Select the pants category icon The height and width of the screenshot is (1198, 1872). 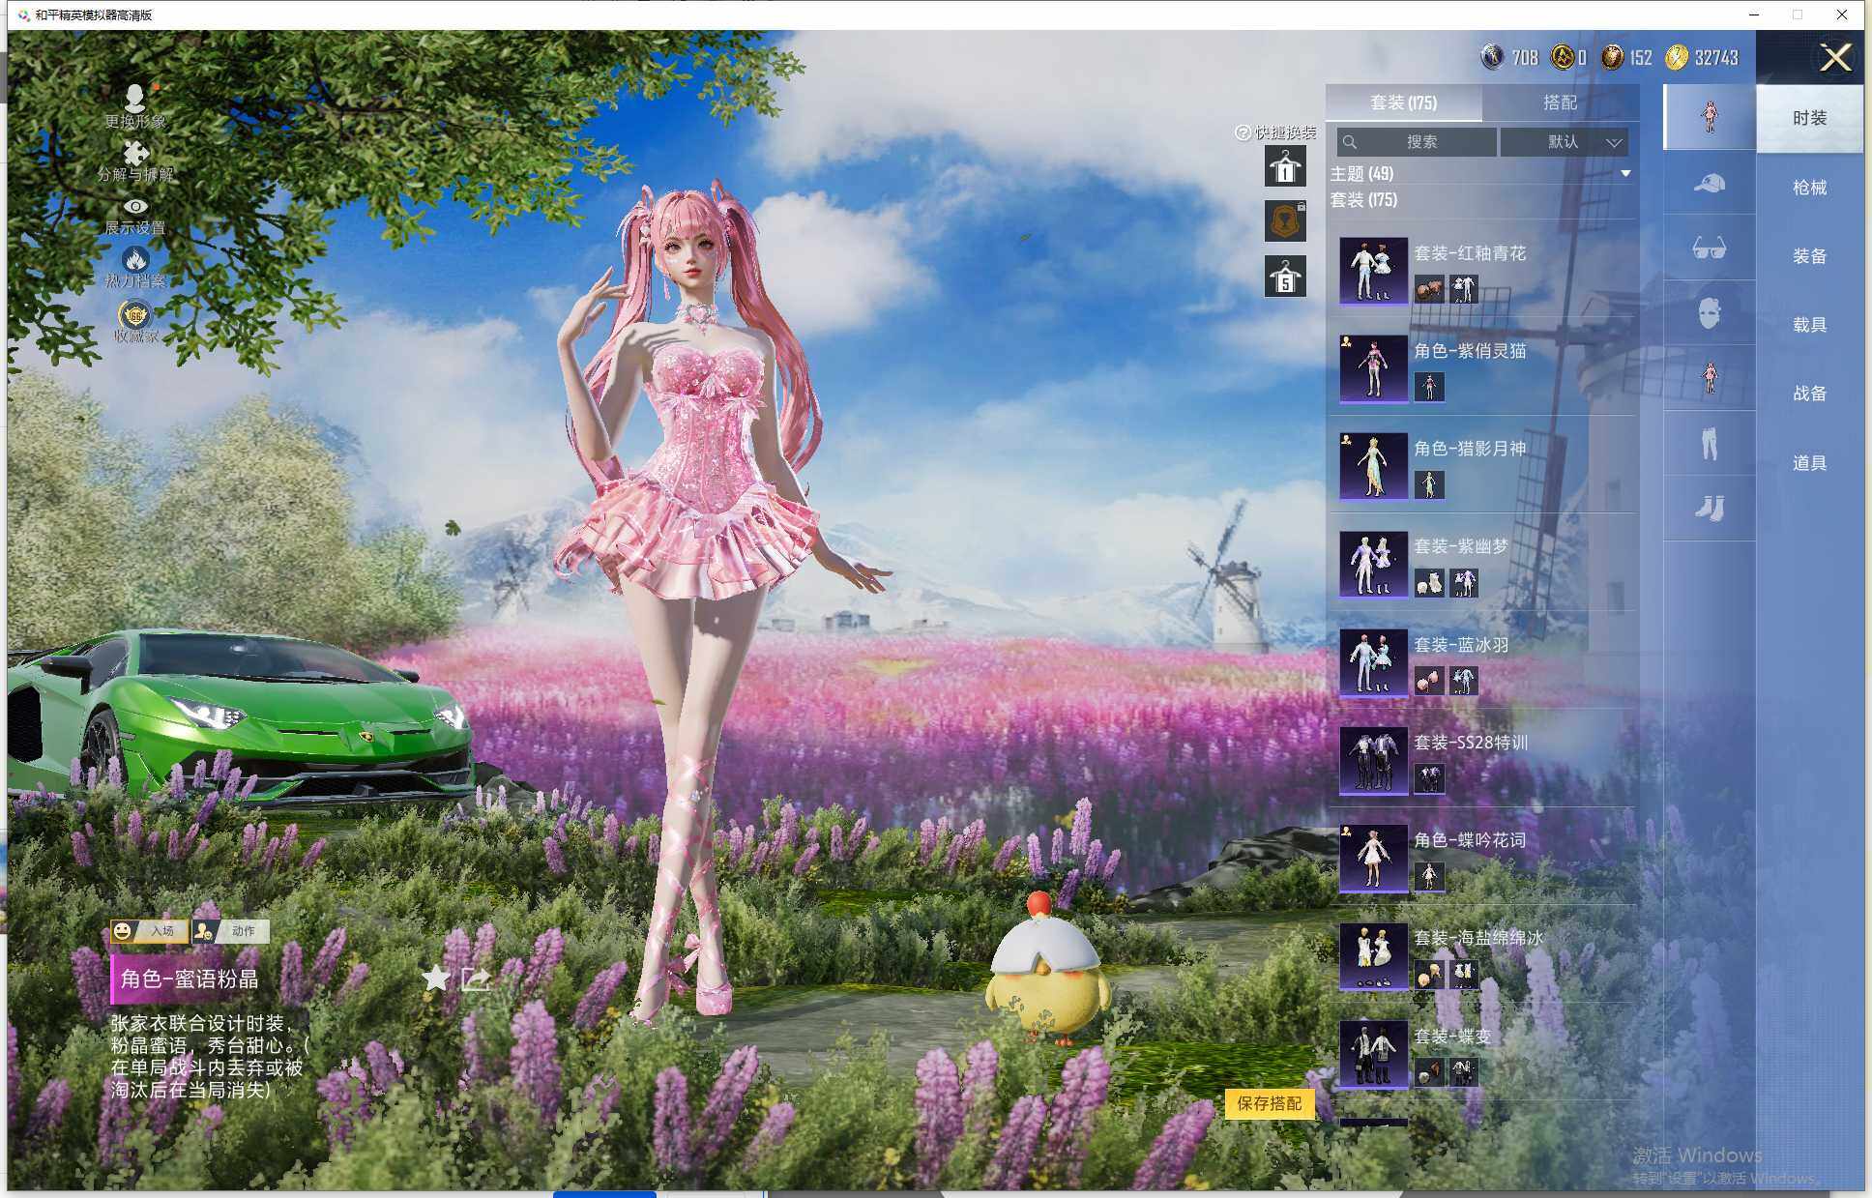pyautogui.click(x=1709, y=444)
